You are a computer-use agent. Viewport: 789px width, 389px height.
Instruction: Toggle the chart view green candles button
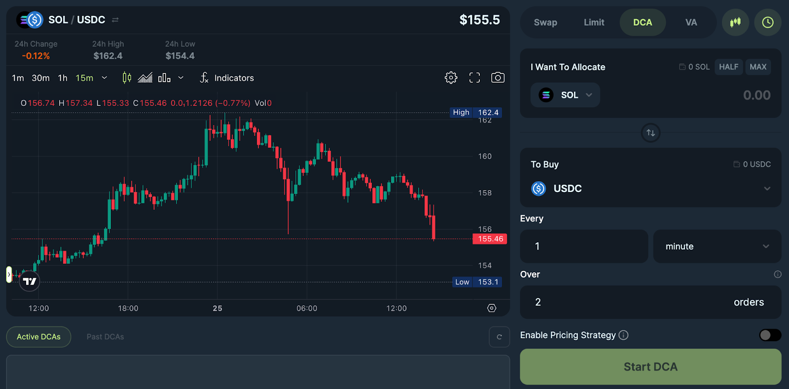click(x=735, y=22)
